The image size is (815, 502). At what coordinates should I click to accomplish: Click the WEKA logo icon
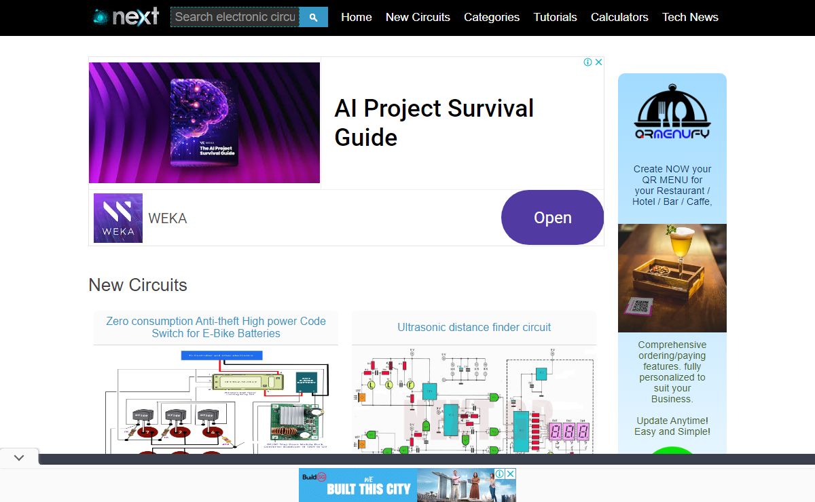click(x=118, y=218)
